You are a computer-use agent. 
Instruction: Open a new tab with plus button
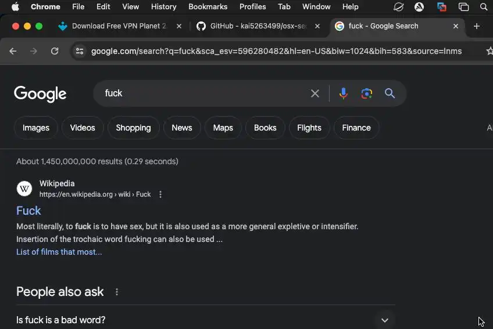[476, 26]
